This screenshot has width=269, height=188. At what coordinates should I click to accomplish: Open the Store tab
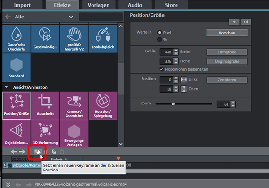(171, 5)
